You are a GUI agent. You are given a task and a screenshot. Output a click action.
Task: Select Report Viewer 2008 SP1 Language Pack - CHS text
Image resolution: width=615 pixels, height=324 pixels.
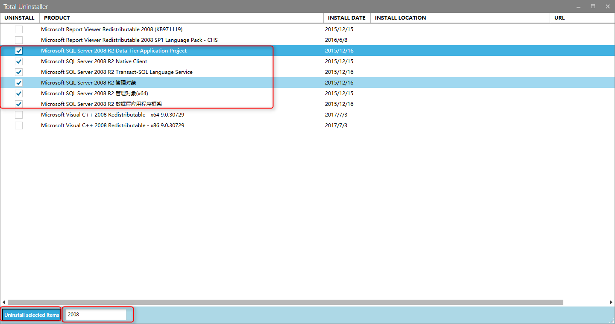pyautogui.click(x=129, y=40)
